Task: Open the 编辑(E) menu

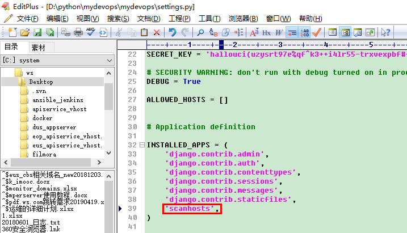Action: pos(57,19)
